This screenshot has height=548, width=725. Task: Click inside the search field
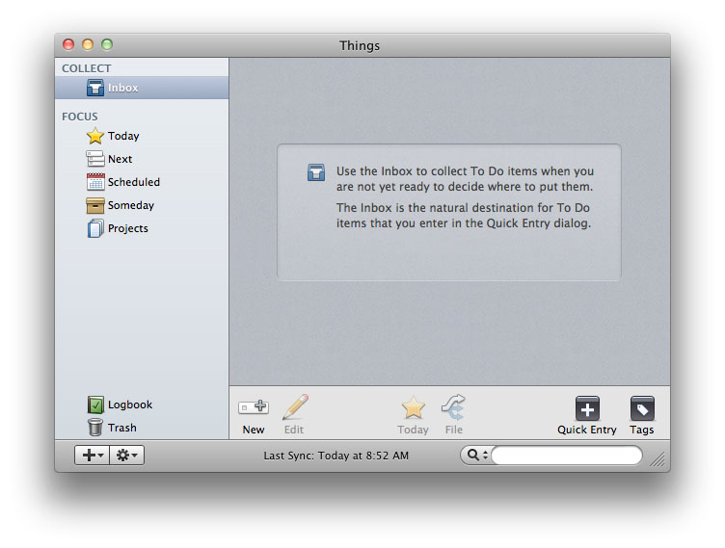(x=567, y=456)
